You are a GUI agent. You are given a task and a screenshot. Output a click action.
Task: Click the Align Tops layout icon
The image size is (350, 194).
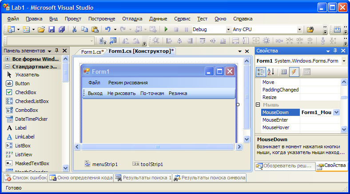tap(203, 41)
